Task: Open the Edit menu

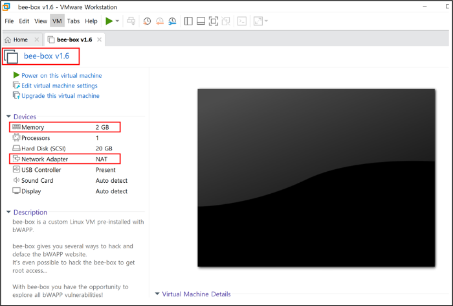Action: tap(24, 21)
